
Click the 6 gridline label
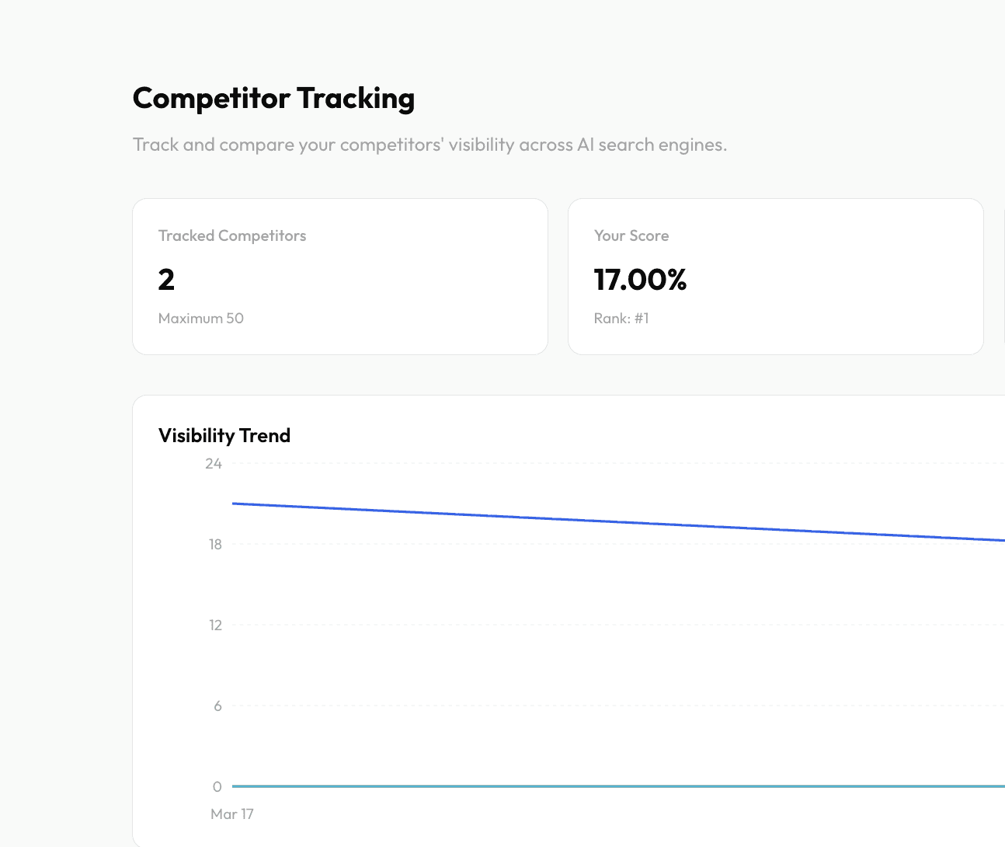pyautogui.click(x=217, y=706)
